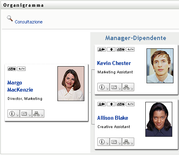Screen dimensions: 179x155
Task: Expand Kevin Chester's direct reports icon
Action: (x=121, y=50)
